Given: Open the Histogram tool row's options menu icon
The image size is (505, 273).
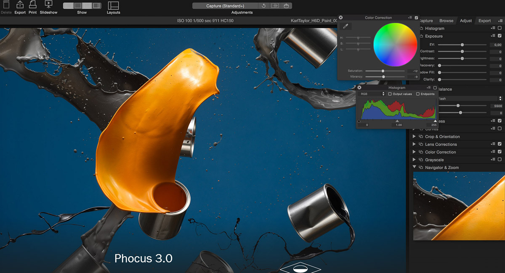Looking at the screenshot, I should click(x=493, y=28).
